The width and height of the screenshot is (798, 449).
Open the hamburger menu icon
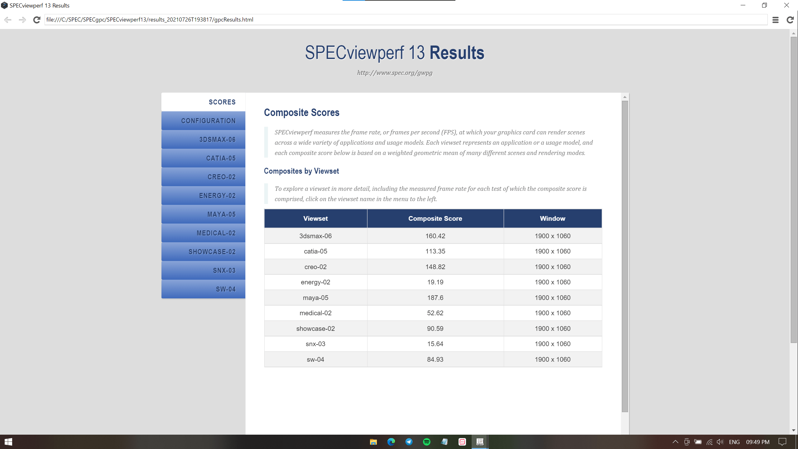point(776,20)
